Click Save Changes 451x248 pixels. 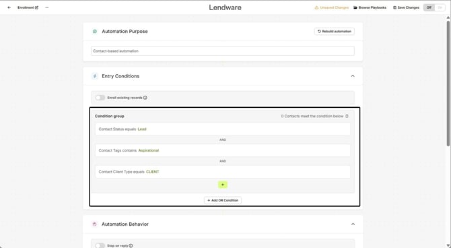(406, 7)
